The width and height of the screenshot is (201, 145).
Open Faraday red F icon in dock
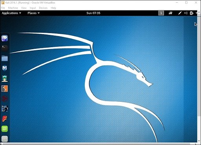(5, 119)
